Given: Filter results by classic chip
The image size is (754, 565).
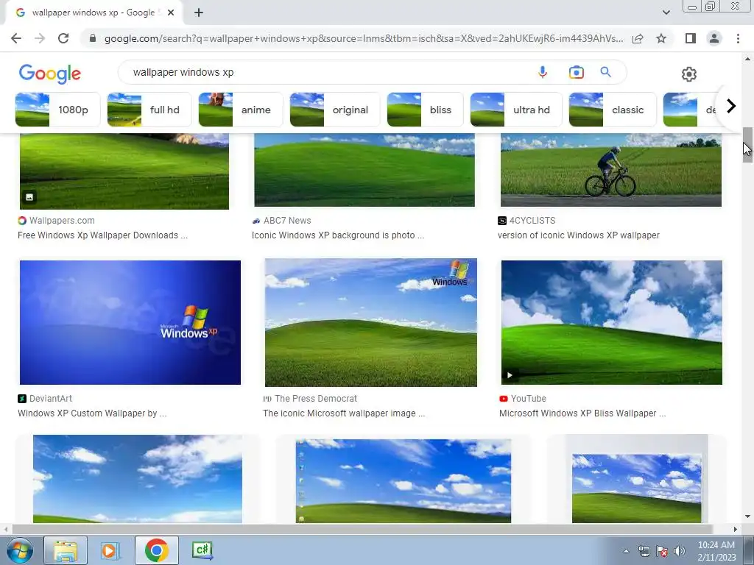Looking at the screenshot, I should [613, 110].
